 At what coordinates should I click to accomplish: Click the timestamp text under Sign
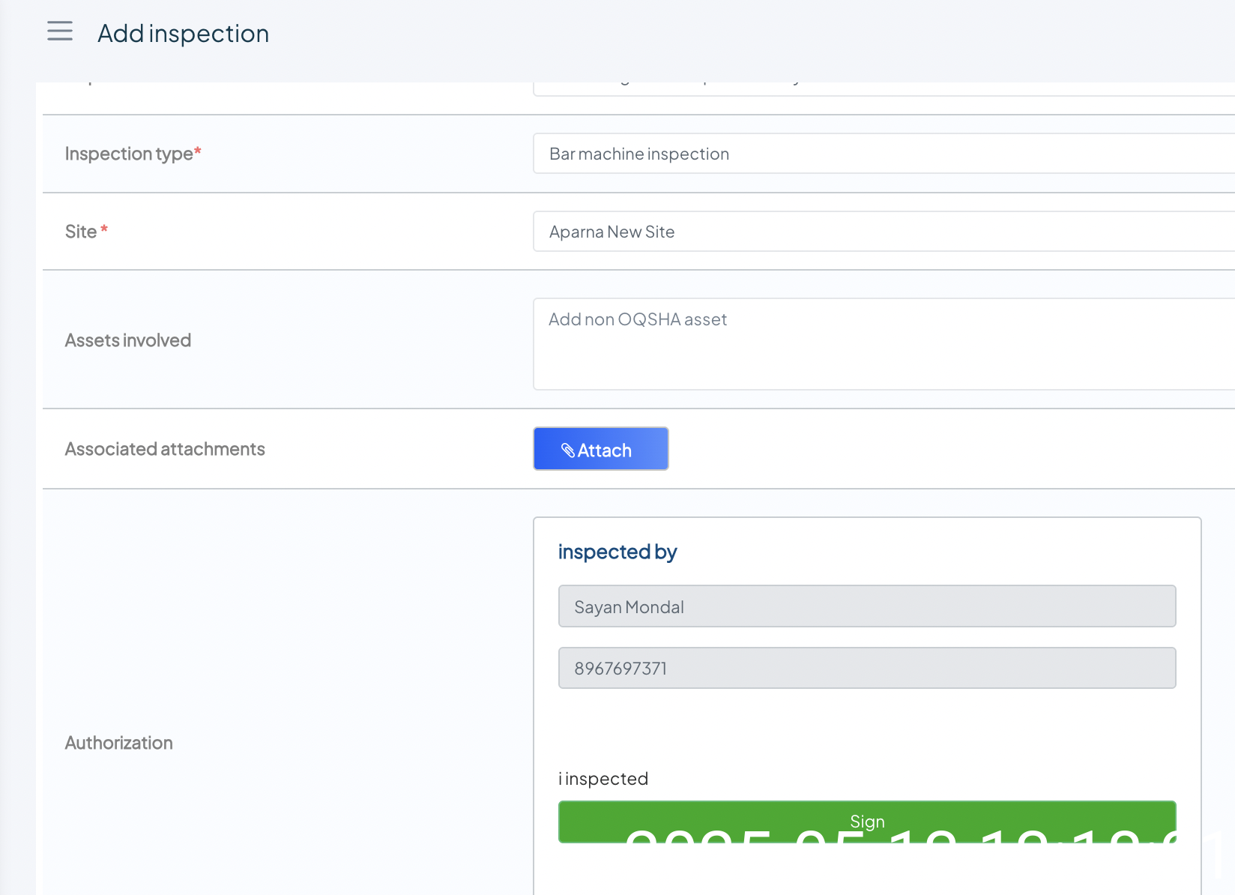[x=899, y=837]
